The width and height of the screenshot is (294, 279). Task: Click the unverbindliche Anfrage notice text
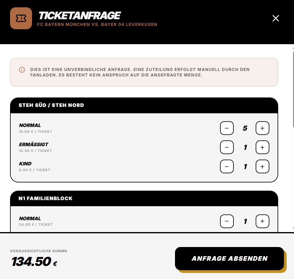tap(140, 72)
